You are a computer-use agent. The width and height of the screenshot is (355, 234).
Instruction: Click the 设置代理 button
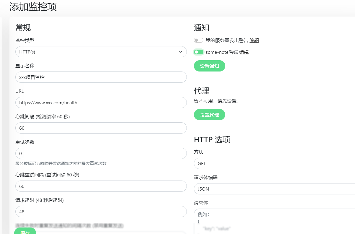point(209,115)
